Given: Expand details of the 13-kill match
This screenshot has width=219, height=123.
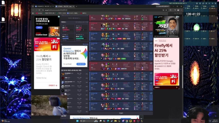Looking at the screenshot, I should 151,109.
